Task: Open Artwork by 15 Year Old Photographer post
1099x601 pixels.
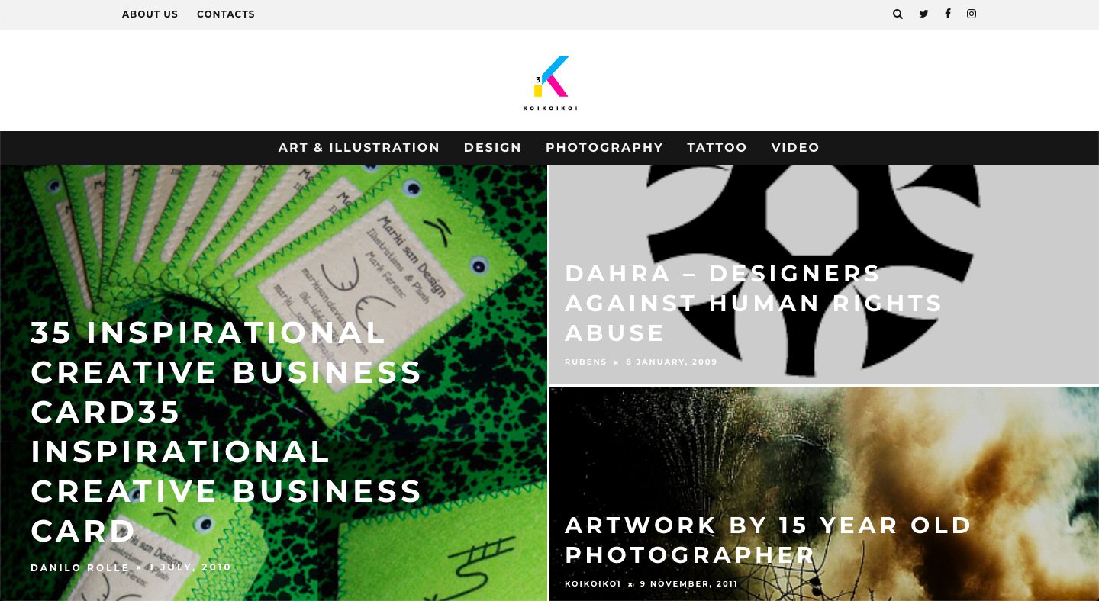Action: [769, 540]
